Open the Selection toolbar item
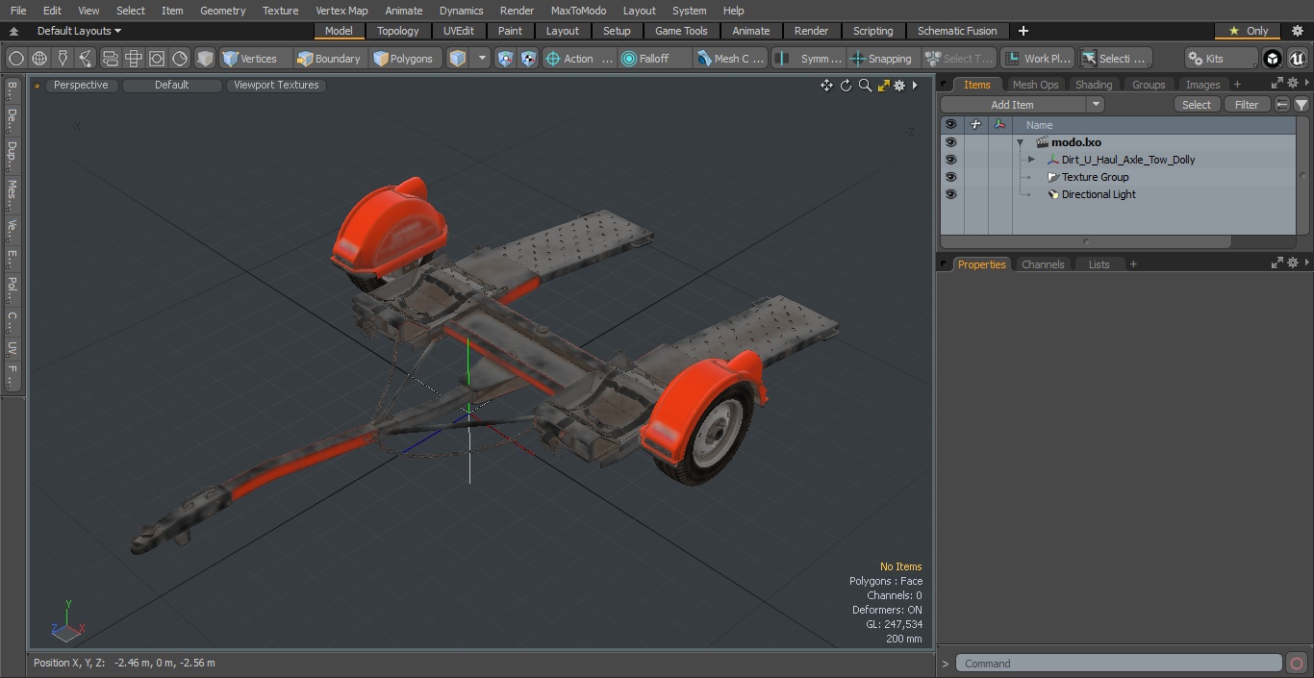 pos(1114,59)
